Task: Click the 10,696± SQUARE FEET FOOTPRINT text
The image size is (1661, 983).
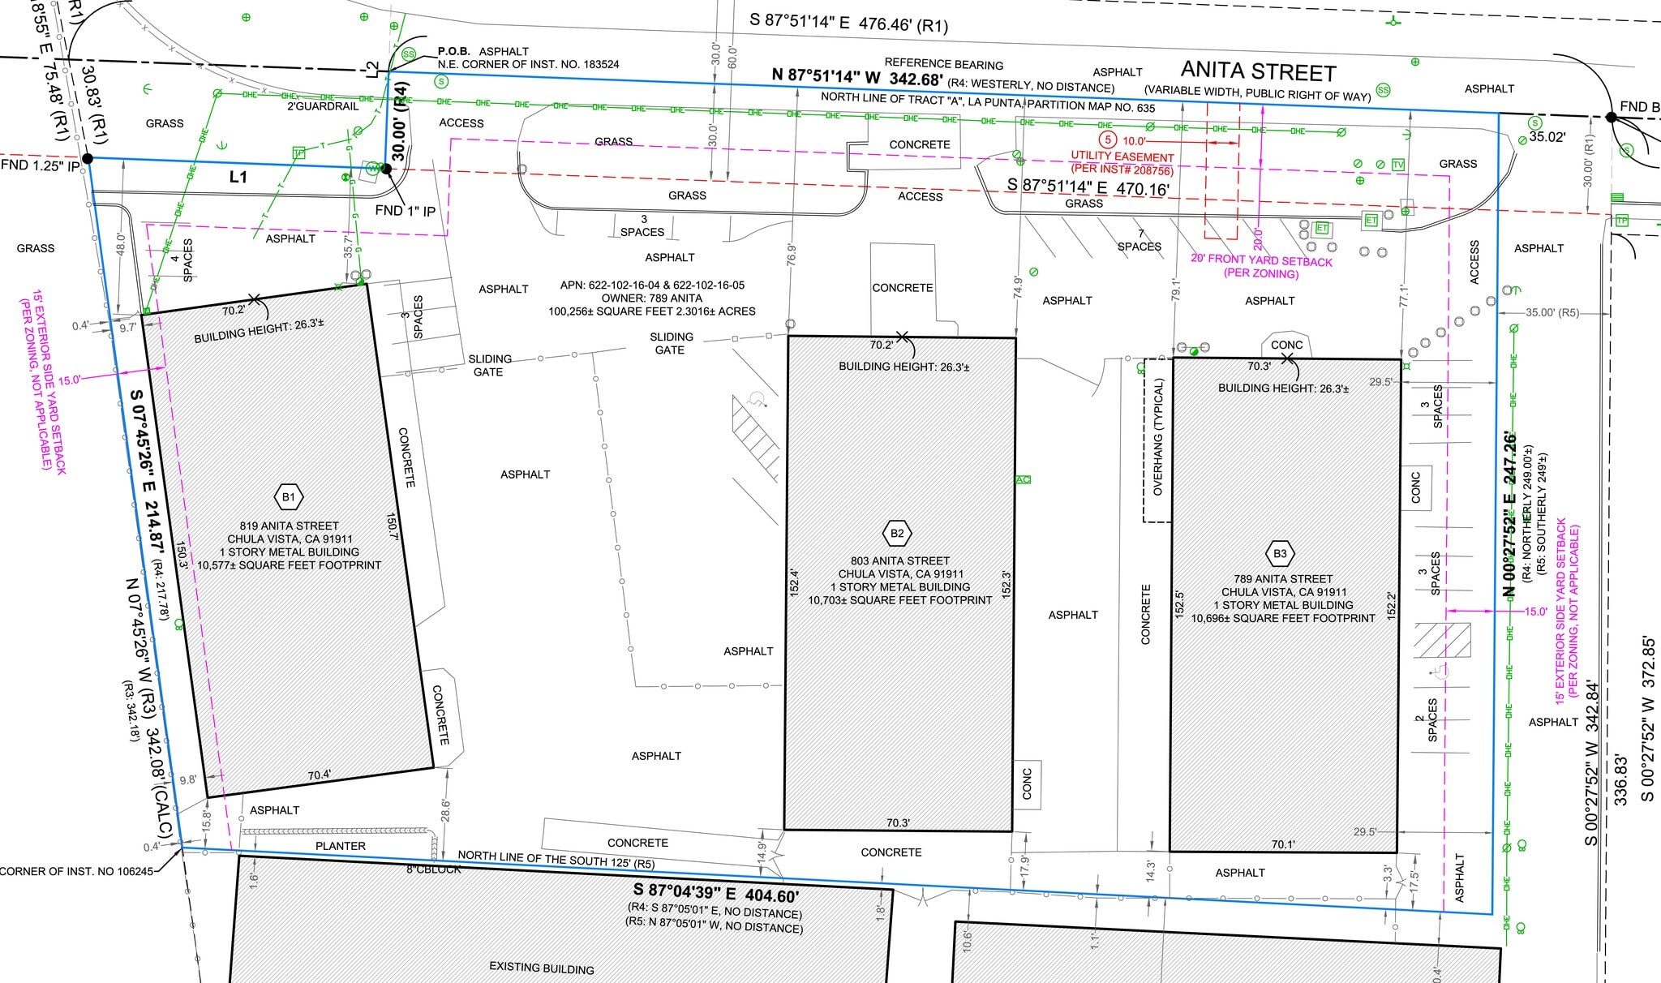Action: tap(1283, 618)
